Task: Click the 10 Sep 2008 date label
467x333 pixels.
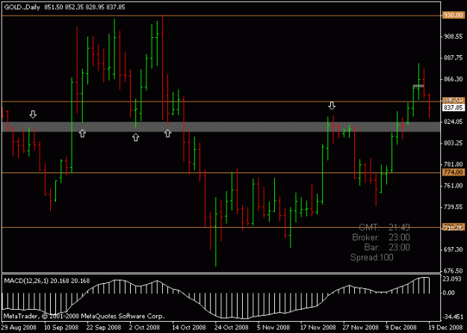Action: coord(61,328)
